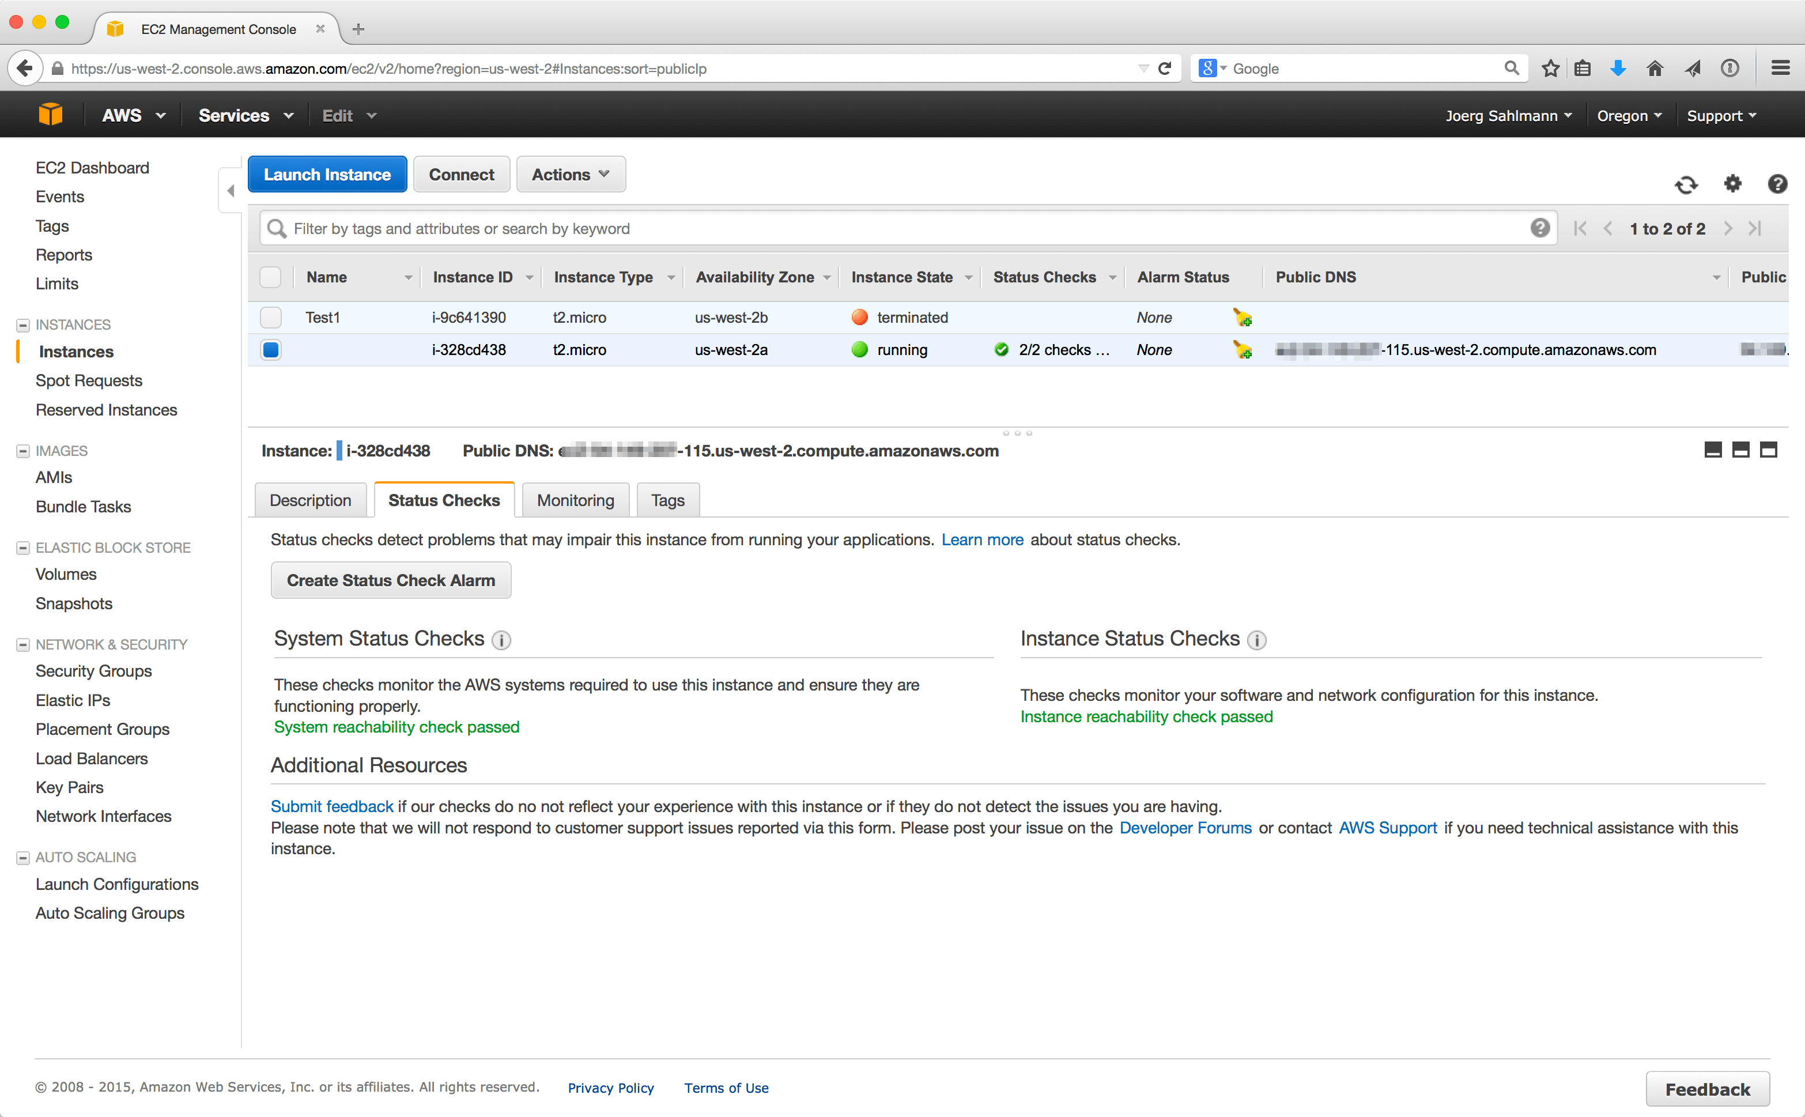Click Create Status Check Alarm button
The image size is (1805, 1117).
(x=391, y=580)
